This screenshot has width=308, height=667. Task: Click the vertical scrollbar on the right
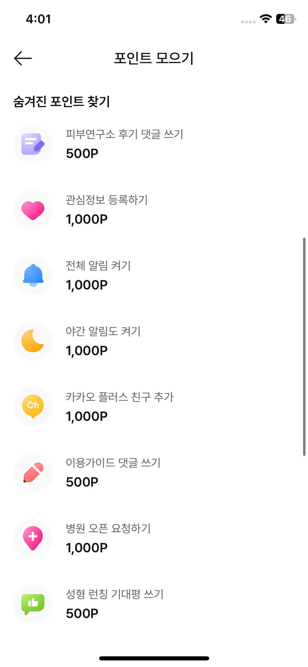[304, 347]
